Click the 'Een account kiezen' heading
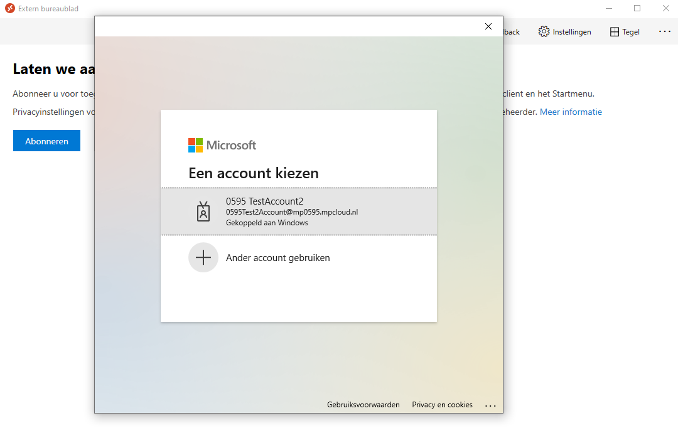Viewport: 678px width, 433px height. click(254, 173)
